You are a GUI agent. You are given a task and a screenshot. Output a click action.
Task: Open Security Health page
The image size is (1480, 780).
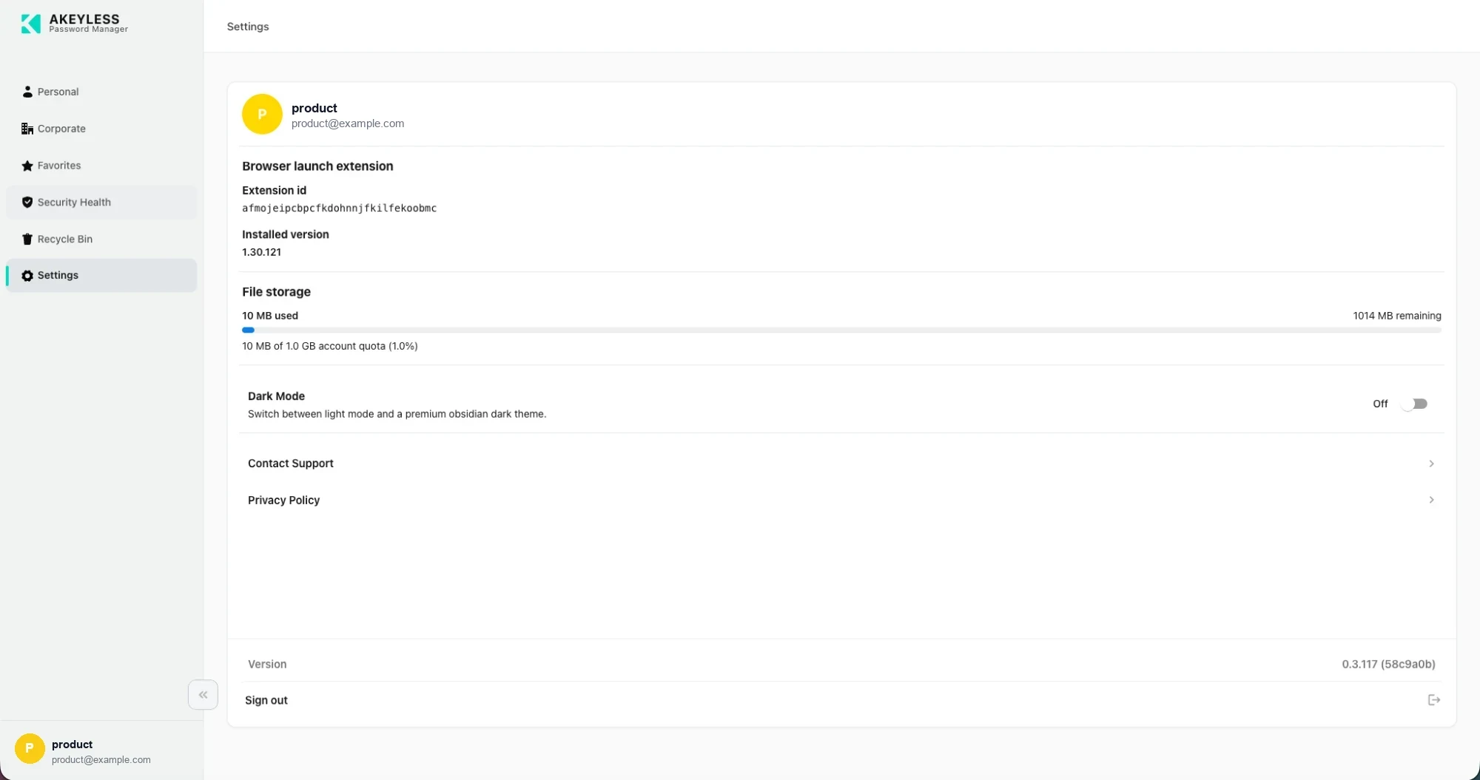coord(101,203)
